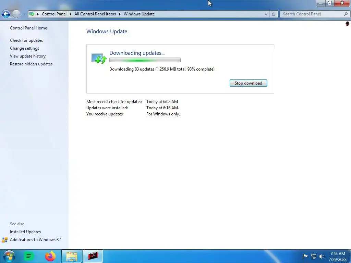
Task: Click the For Windows only text
Action: click(163, 114)
